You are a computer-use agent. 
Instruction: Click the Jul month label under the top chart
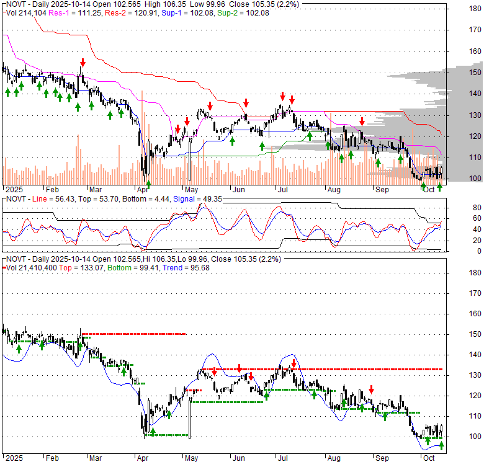coord(283,189)
